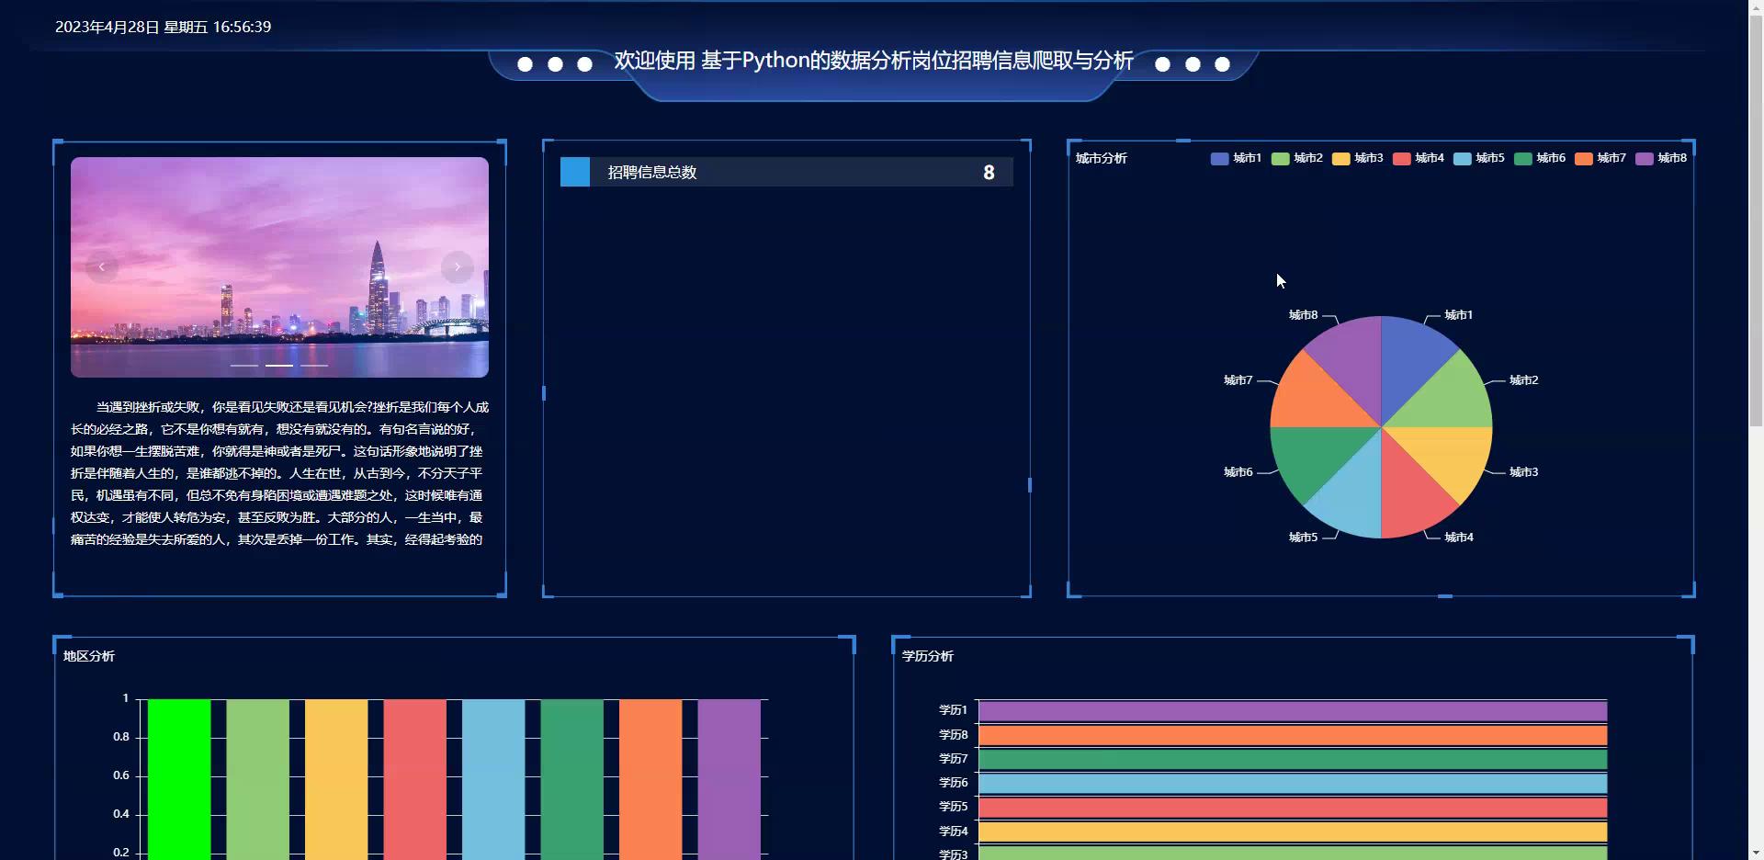Viewport: 1764px width, 860px height.
Task: Click the orange 学历8 horizontal bar
Action: point(1293,735)
